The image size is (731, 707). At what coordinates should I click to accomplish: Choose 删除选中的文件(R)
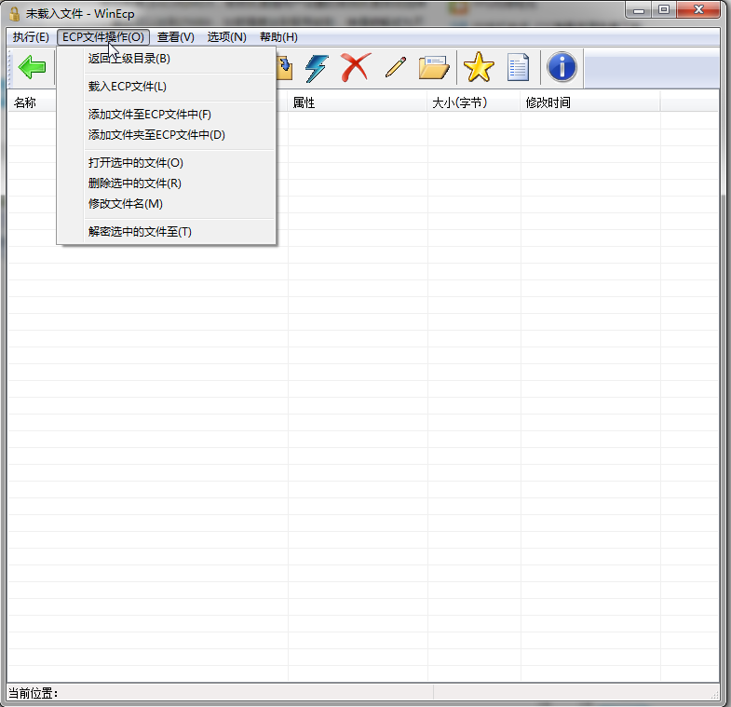pos(166,184)
